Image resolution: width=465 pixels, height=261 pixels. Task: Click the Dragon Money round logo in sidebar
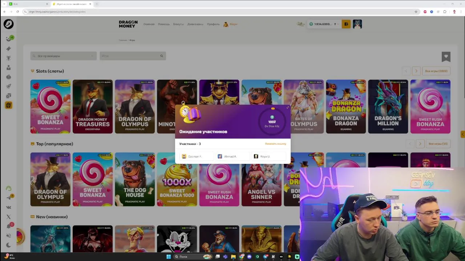pos(8,24)
